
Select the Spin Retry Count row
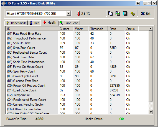tap(77, 71)
